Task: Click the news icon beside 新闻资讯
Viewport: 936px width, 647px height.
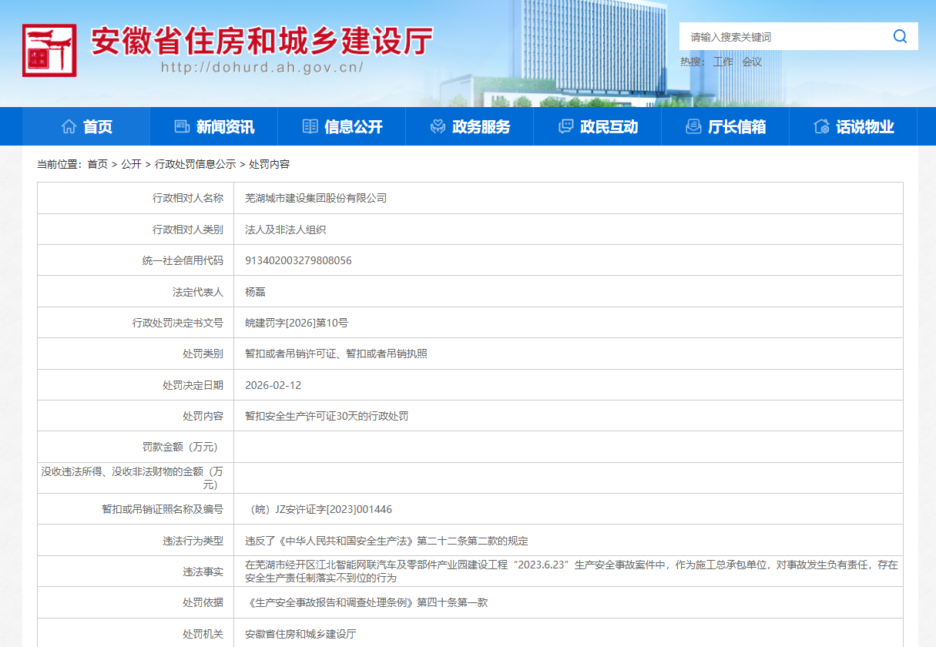Action: 182,127
